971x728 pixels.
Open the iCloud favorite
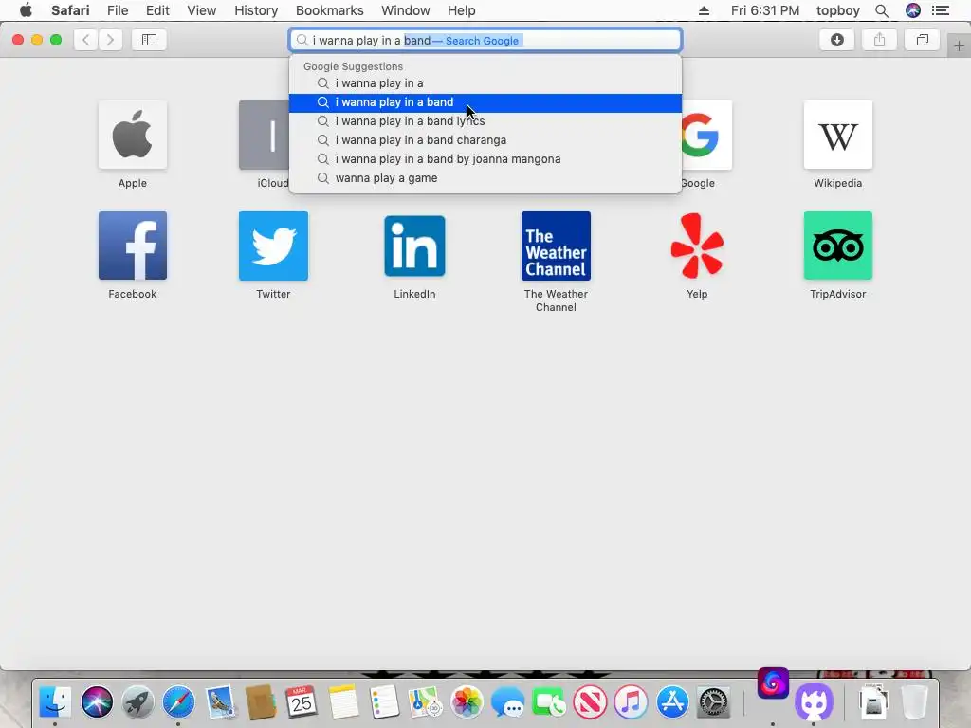[265, 135]
